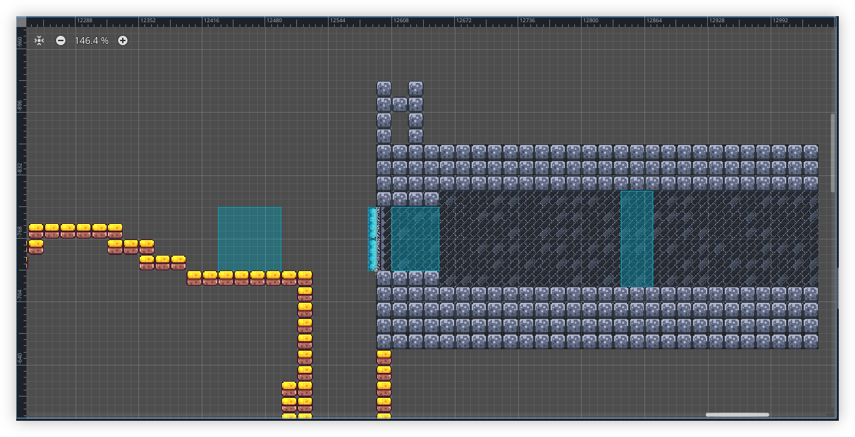Click the zoom percentage to reset view scale
The image size is (855, 437).
(91, 40)
